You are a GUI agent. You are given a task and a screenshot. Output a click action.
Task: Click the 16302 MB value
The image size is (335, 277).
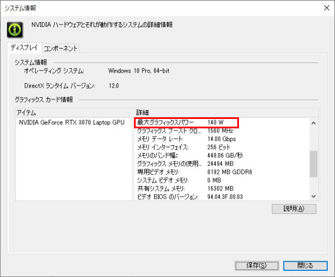(221, 189)
